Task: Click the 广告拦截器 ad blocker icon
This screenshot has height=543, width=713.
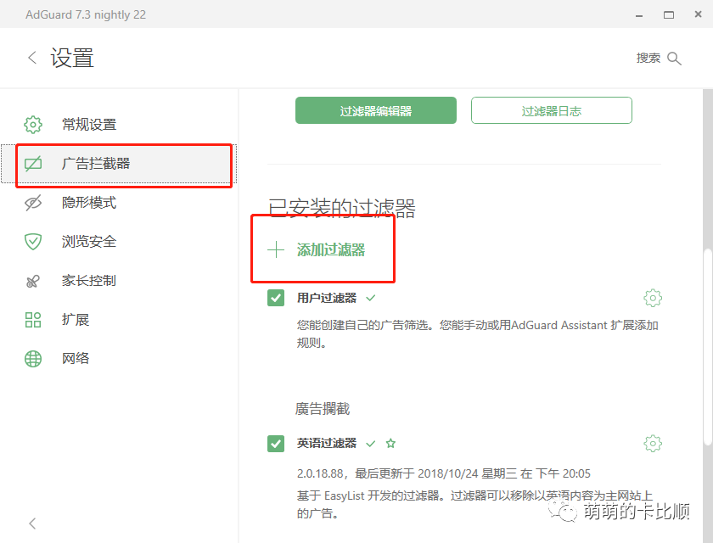Action: (x=33, y=164)
